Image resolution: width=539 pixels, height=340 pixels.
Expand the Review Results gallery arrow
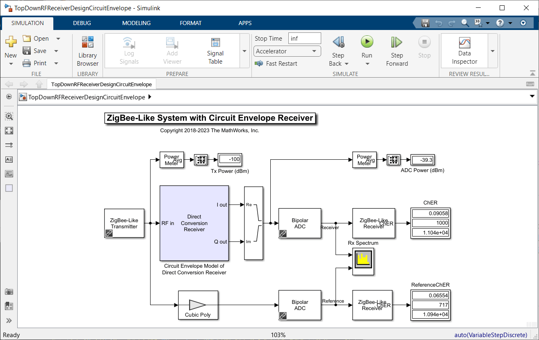[x=493, y=51]
